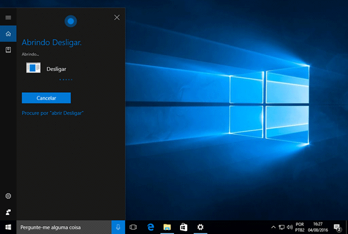The width and height of the screenshot is (348, 234).
Task: Open File Explorer from taskbar
Action: tap(167, 227)
